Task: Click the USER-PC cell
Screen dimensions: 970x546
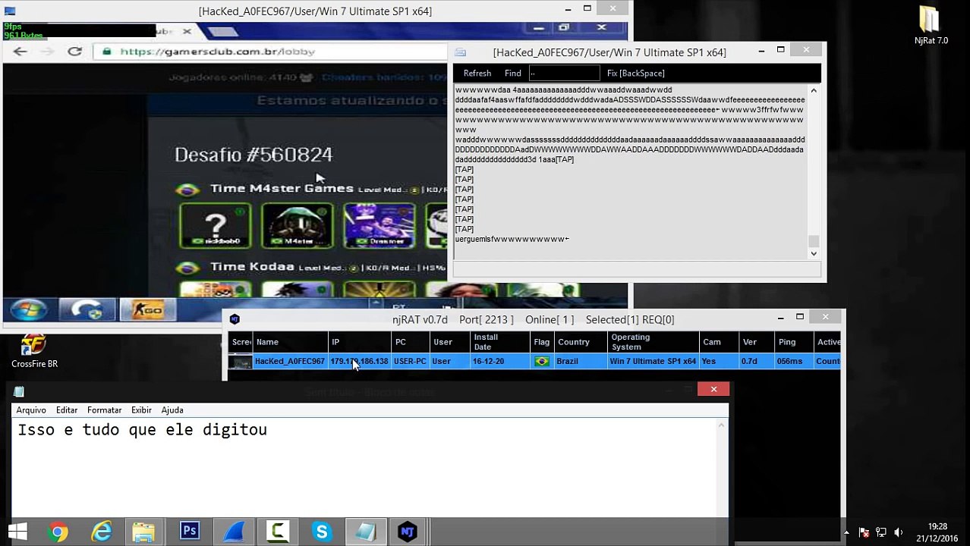Action: [x=410, y=362]
